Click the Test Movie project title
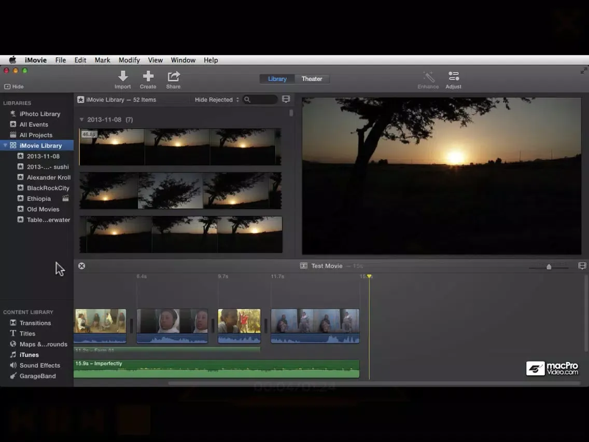The width and height of the screenshot is (589, 442). [x=327, y=266]
